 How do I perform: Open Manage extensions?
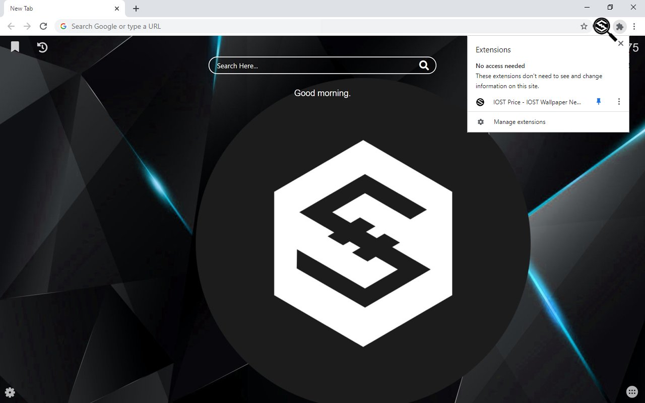pyautogui.click(x=548, y=122)
